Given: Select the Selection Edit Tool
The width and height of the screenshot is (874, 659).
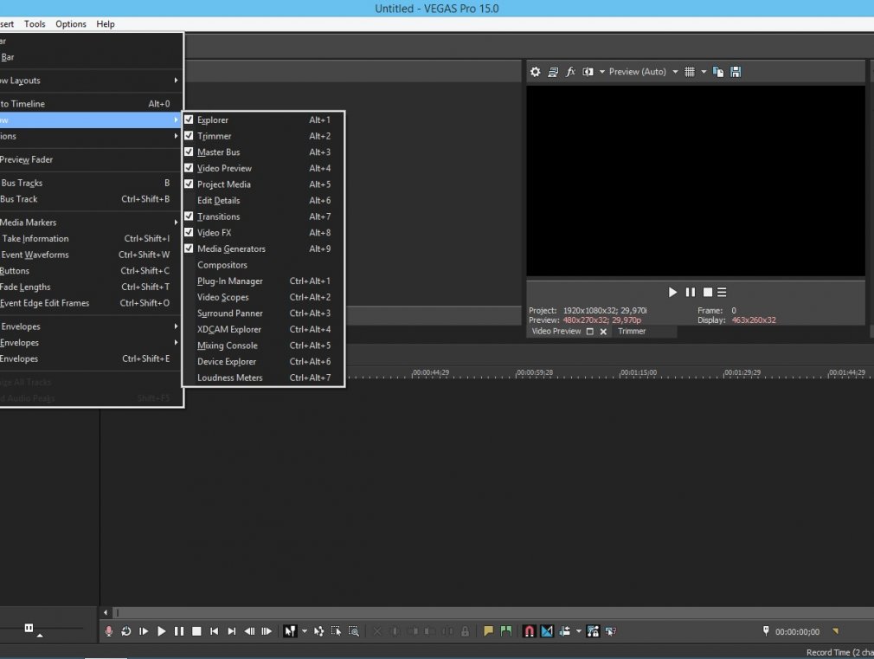Looking at the screenshot, I should pyautogui.click(x=336, y=631).
